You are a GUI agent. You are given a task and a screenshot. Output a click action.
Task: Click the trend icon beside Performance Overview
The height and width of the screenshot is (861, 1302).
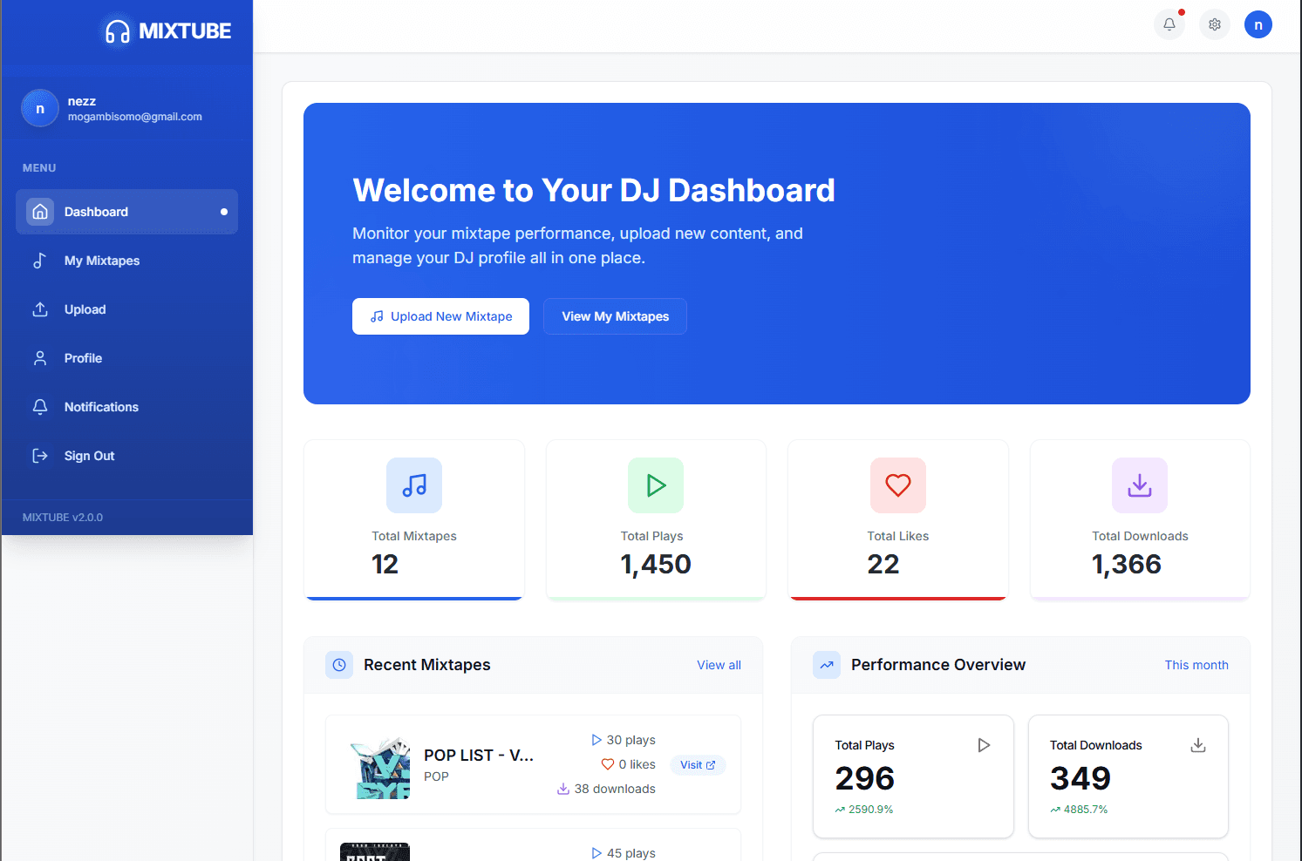tap(826, 664)
